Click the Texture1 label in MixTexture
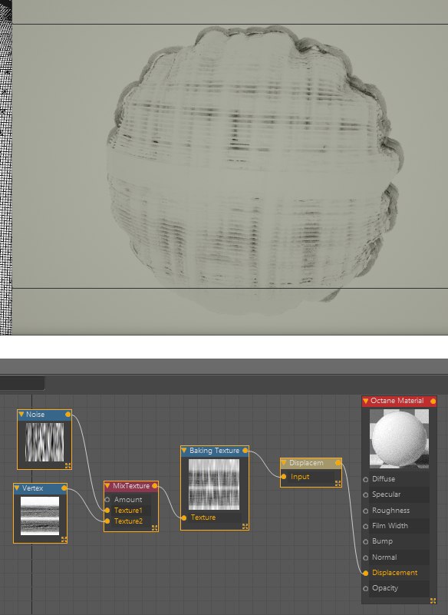 pos(128,511)
